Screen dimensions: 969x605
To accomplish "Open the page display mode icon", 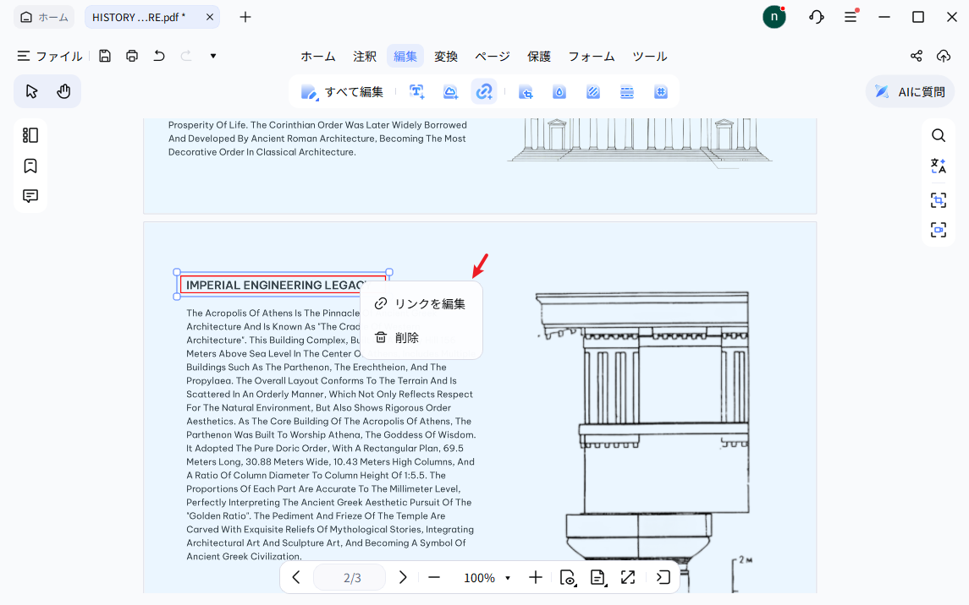I will (x=597, y=578).
